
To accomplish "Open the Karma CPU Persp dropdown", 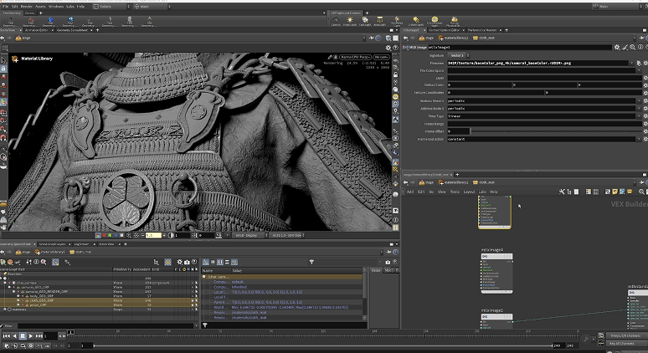I will coord(355,58).
